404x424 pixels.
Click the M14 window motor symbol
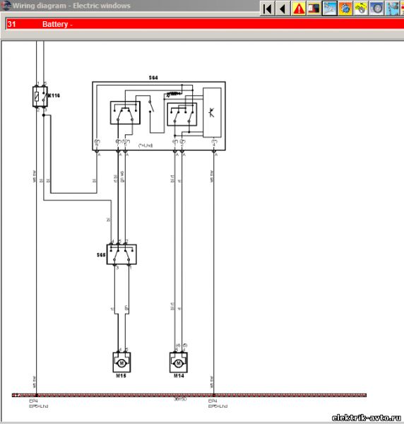(x=179, y=363)
